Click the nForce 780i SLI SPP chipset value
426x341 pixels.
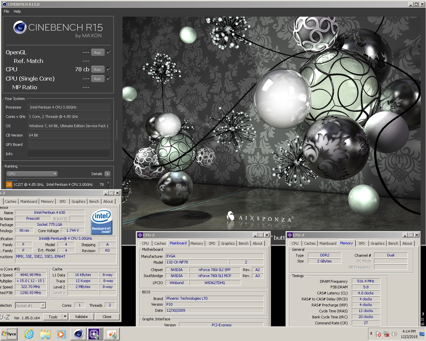coord(215,270)
